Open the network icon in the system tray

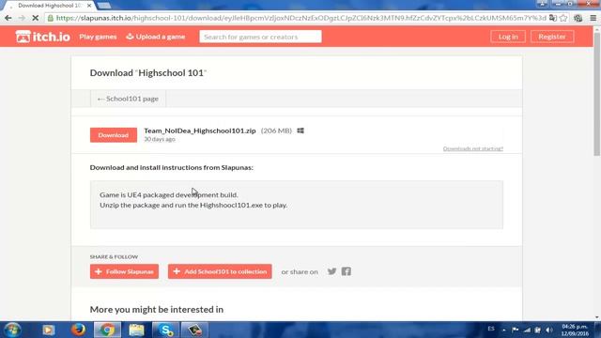tap(528, 330)
